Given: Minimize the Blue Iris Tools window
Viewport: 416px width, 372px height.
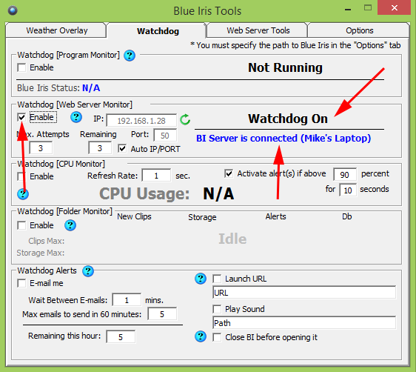Looking at the screenshot, I should [x=348, y=10].
